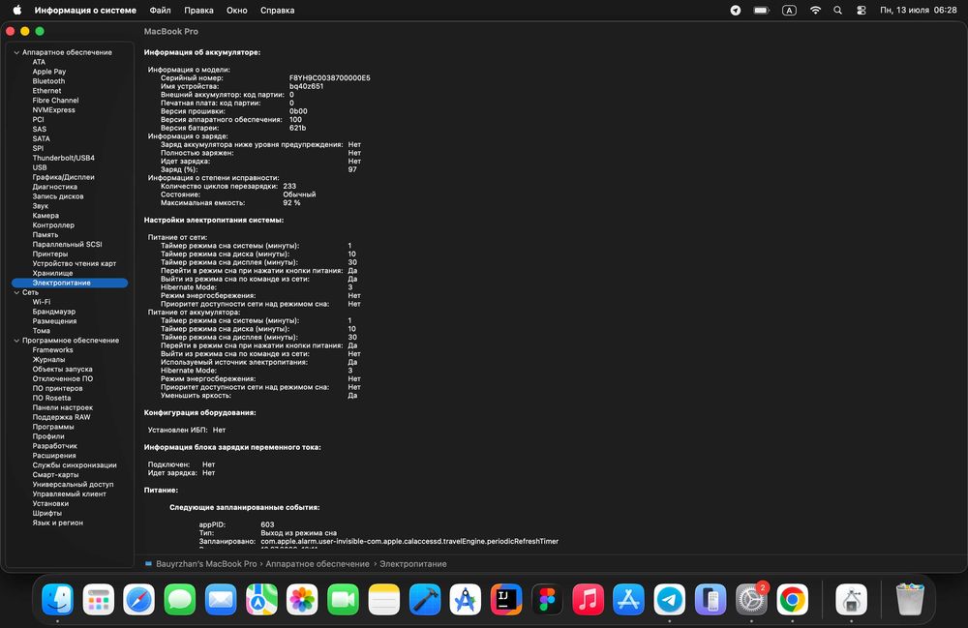
Task: Click the battery icon in menu bar
Action: tap(762, 10)
